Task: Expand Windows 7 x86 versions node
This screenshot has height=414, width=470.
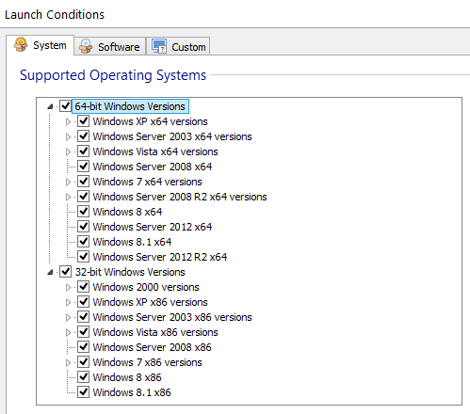Action: coord(68,362)
